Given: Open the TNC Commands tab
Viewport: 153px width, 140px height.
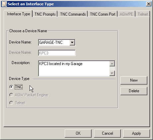Looking at the screenshot, I should 73,14.
